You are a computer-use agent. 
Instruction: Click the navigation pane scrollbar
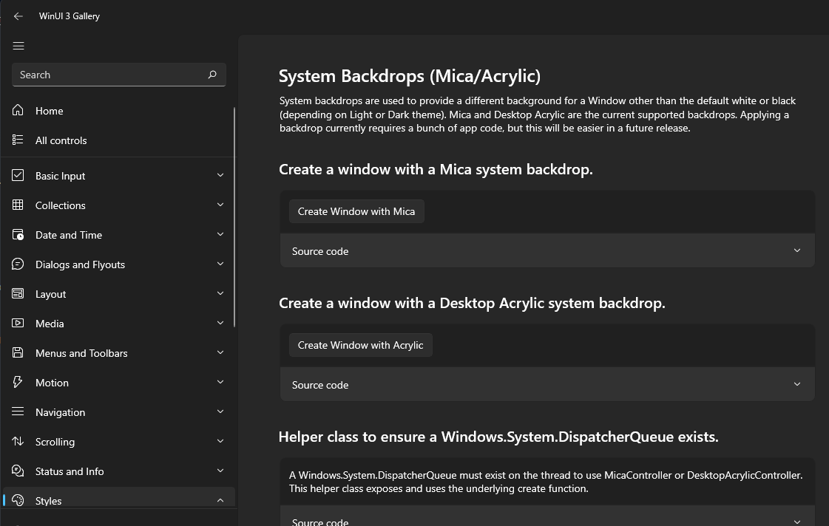click(234, 216)
